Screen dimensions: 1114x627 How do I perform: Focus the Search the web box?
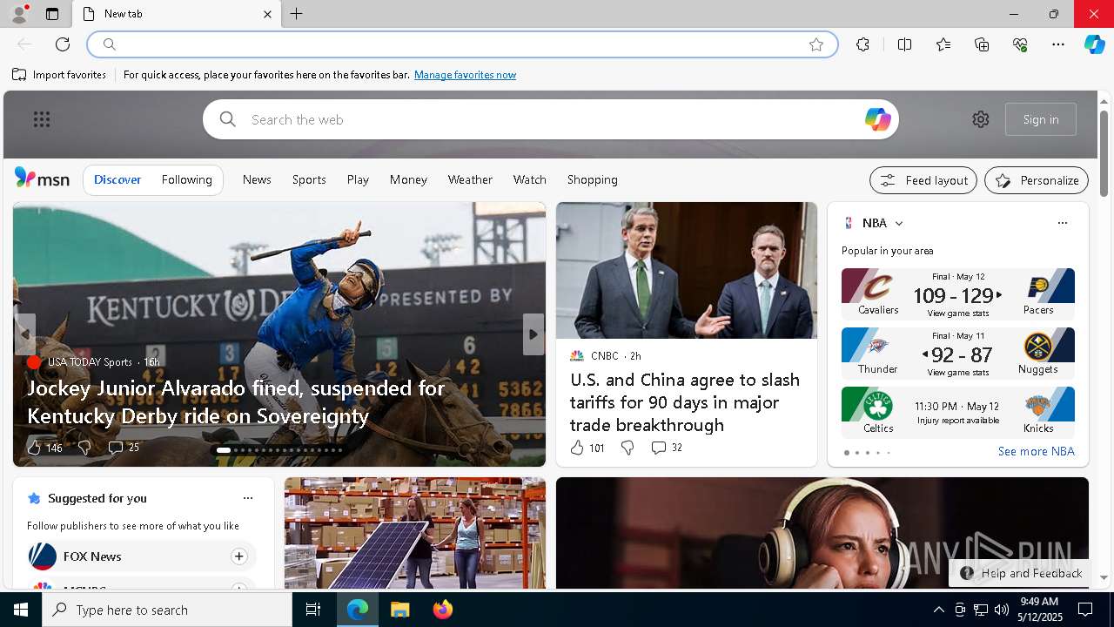point(550,119)
